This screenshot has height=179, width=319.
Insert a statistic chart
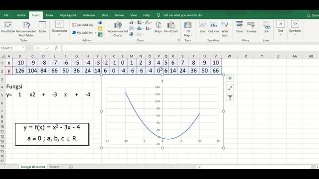(x=140, y=28)
